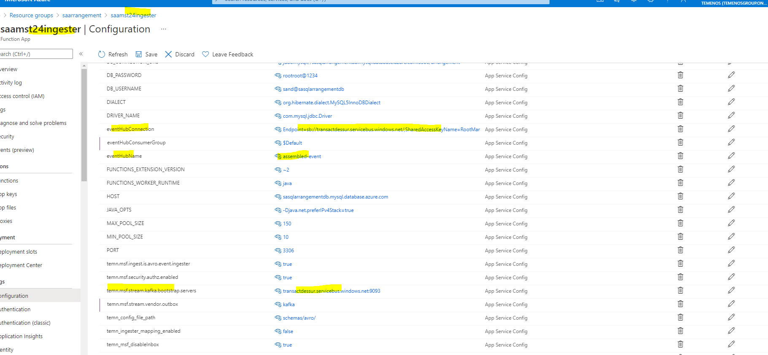Open the saarrangement breadcrumb link
Image resolution: width=768 pixels, height=355 pixels.
82,16
